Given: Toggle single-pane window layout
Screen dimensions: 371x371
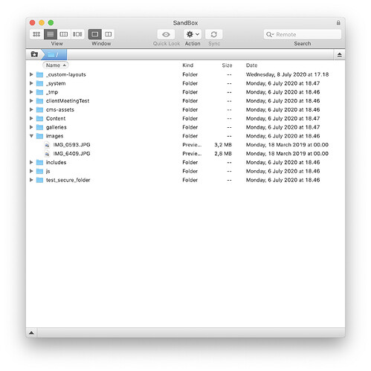Looking at the screenshot, I should tap(95, 34).
